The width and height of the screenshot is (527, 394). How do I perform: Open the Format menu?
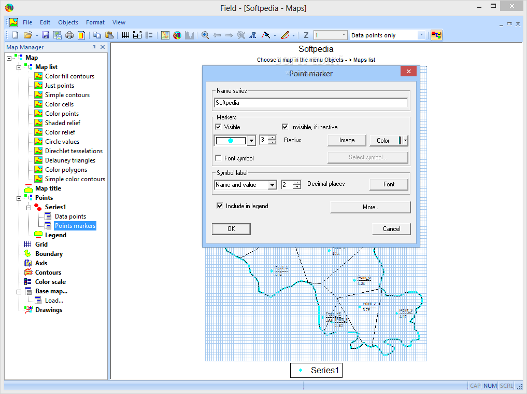pyautogui.click(x=95, y=22)
